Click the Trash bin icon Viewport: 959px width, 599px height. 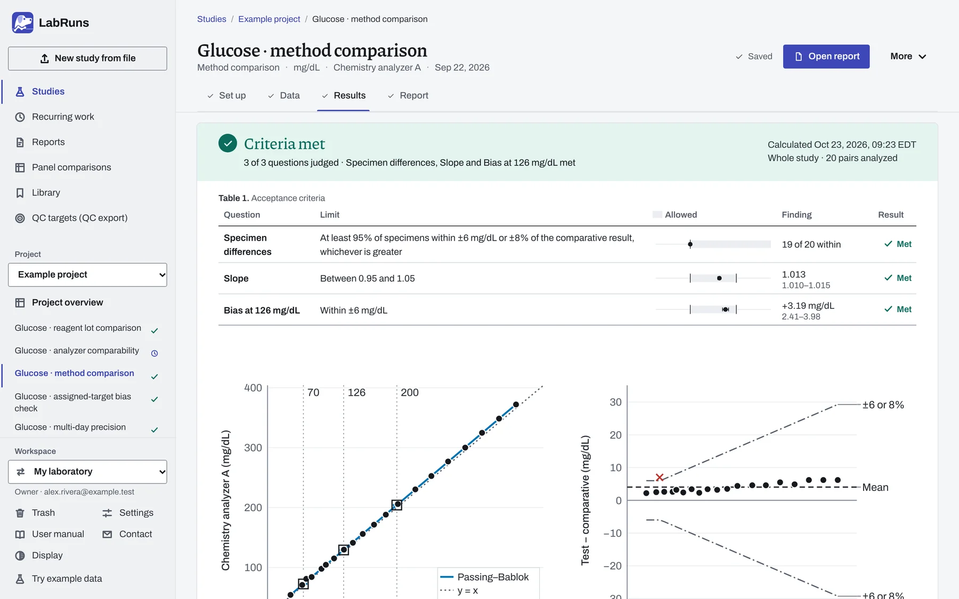20,513
